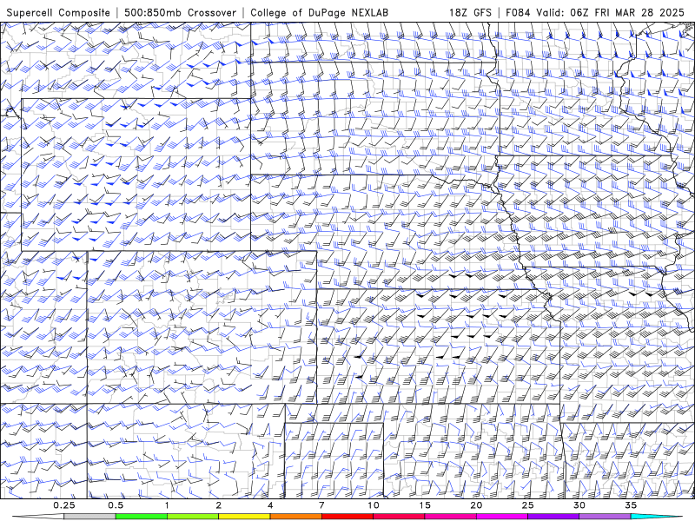Screen dimensions: 695x521
Task: Click the legend value 10
Action: coord(374,505)
